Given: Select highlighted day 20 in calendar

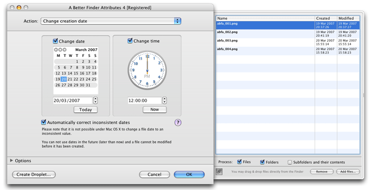Looking at the screenshot, I should [63, 79].
